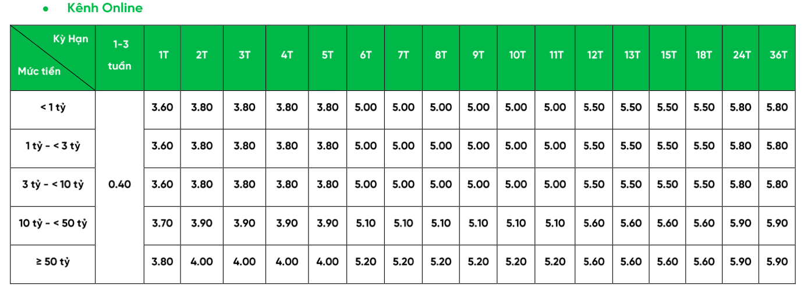Select the Kỳ Hạn / Mức tiền corner cell
The image size is (804, 292).
pyautogui.click(x=53, y=58)
